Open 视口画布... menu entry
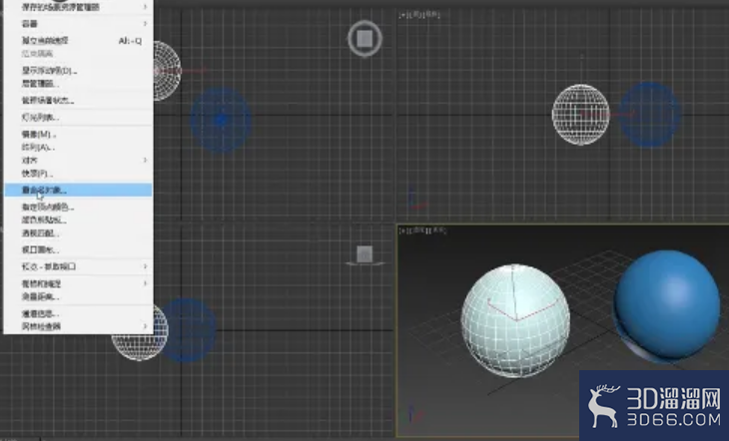This screenshot has height=441, width=729. coord(78,249)
